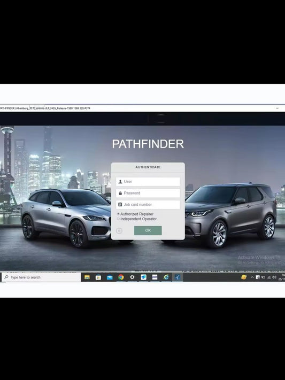
Task: Show hidden tray icons chevron
Action: 252,277
